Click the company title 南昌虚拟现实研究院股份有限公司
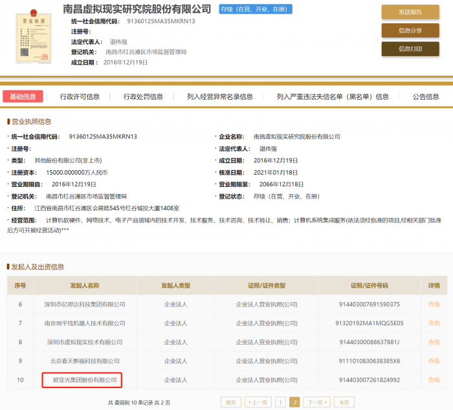Screen dimensions: 453x410 137,9
